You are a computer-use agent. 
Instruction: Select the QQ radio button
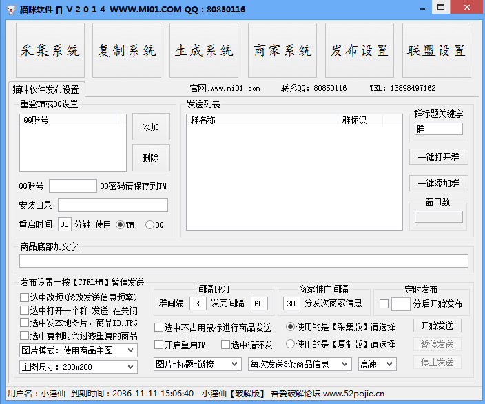tap(149, 225)
